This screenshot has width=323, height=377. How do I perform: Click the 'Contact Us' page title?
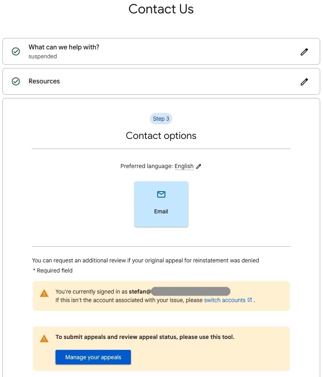[161, 9]
